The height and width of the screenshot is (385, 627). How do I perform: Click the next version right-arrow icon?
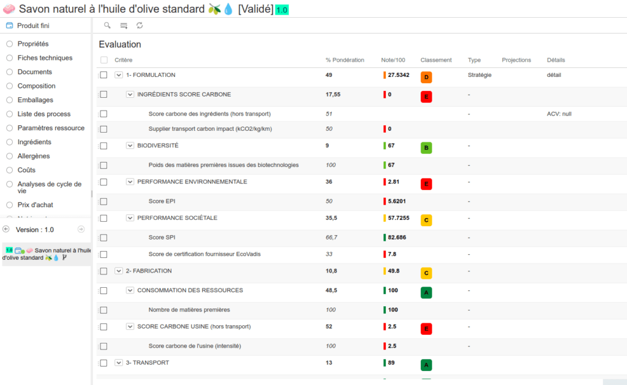pyautogui.click(x=81, y=229)
